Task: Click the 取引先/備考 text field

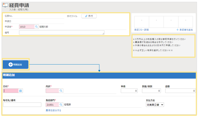Action: [x=22, y=105]
